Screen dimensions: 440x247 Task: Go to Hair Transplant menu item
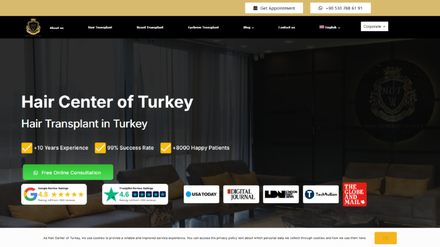[x=100, y=28]
